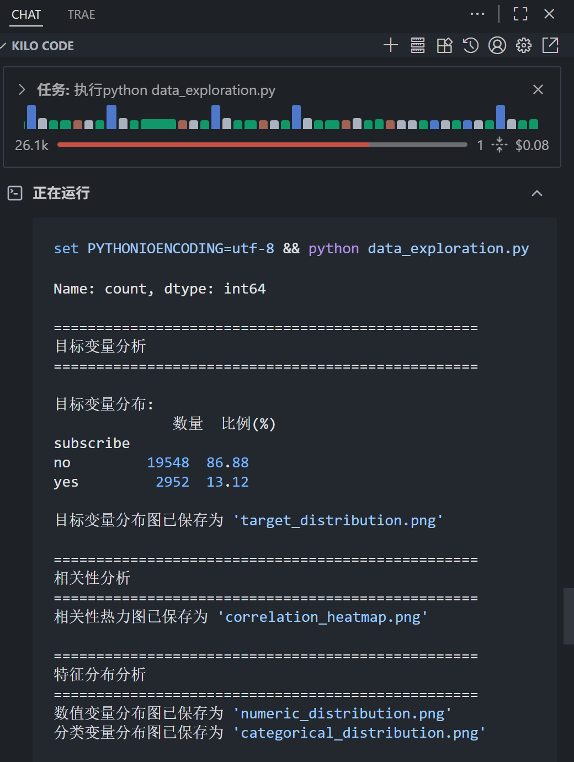Image resolution: width=574 pixels, height=762 pixels.
Task: Dismiss the current task with its X
Action: point(538,89)
